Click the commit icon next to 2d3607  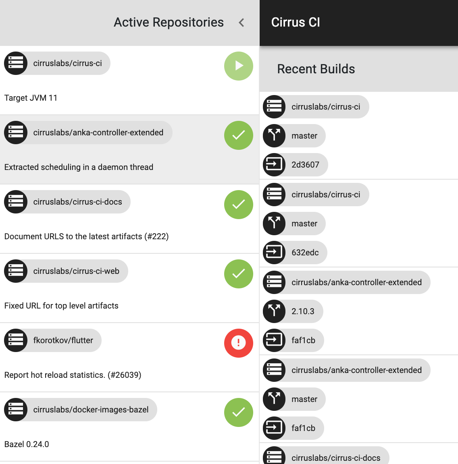pyautogui.click(x=274, y=165)
